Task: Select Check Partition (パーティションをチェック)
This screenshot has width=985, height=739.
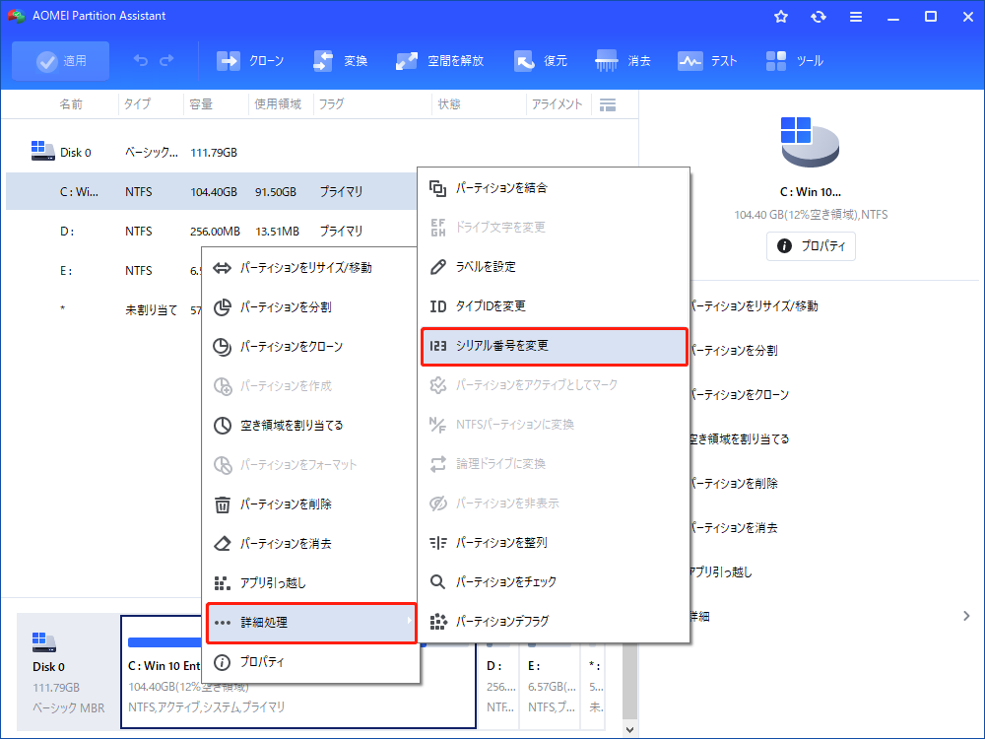Action: tap(554, 582)
